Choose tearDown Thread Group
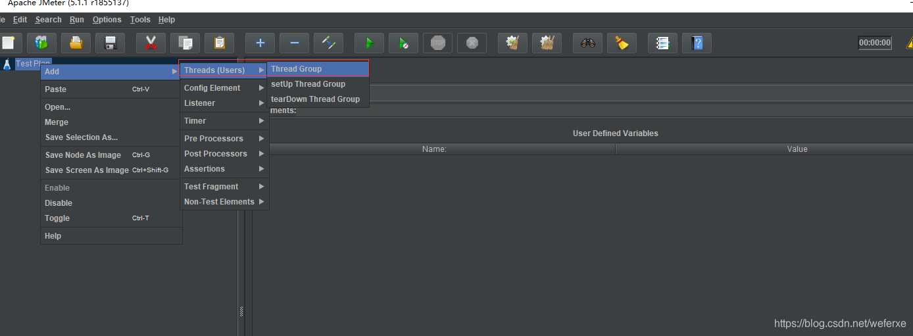913x336 pixels. click(318, 99)
